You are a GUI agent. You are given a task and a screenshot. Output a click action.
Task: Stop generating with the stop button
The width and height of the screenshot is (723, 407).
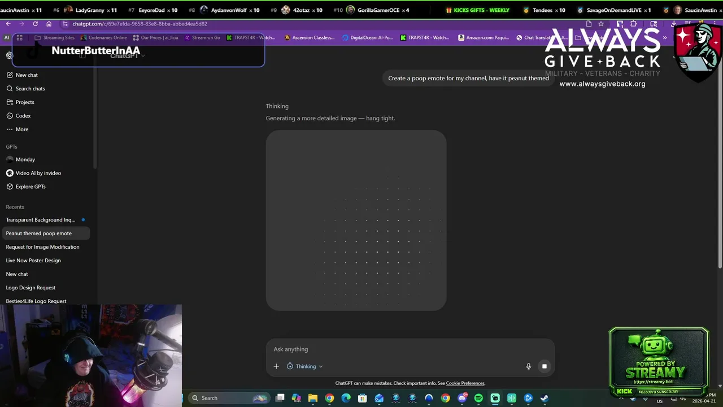(x=545, y=366)
